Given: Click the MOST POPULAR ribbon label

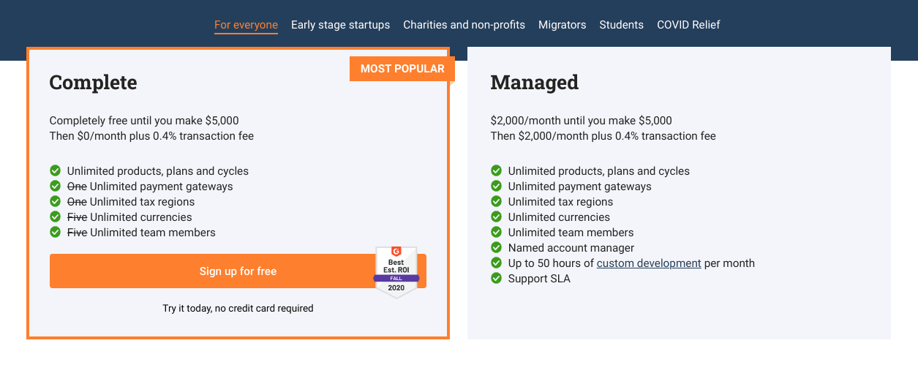Looking at the screenshot, I should click(402, 69).
